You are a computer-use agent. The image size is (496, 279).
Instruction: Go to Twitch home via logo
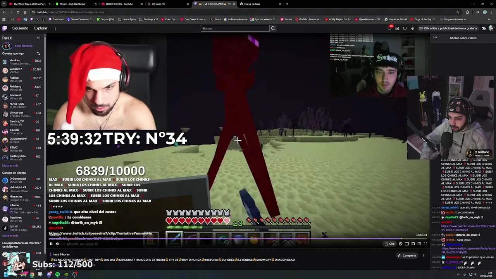tap(5, 28)
